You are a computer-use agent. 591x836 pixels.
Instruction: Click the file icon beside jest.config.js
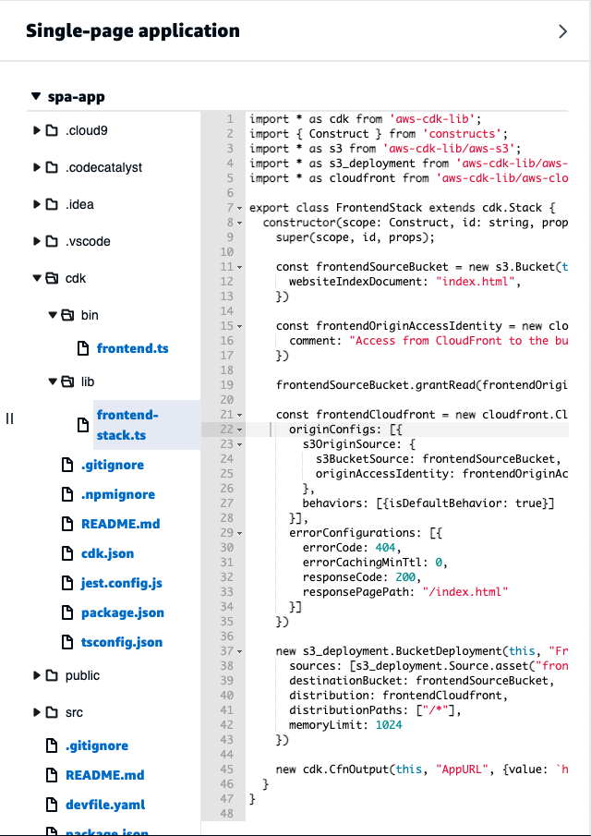click(x=66, y=583)
